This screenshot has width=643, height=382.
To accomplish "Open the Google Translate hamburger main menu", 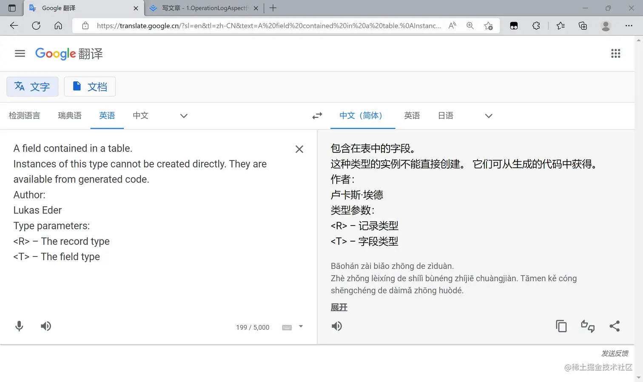I will pos(20,54).
